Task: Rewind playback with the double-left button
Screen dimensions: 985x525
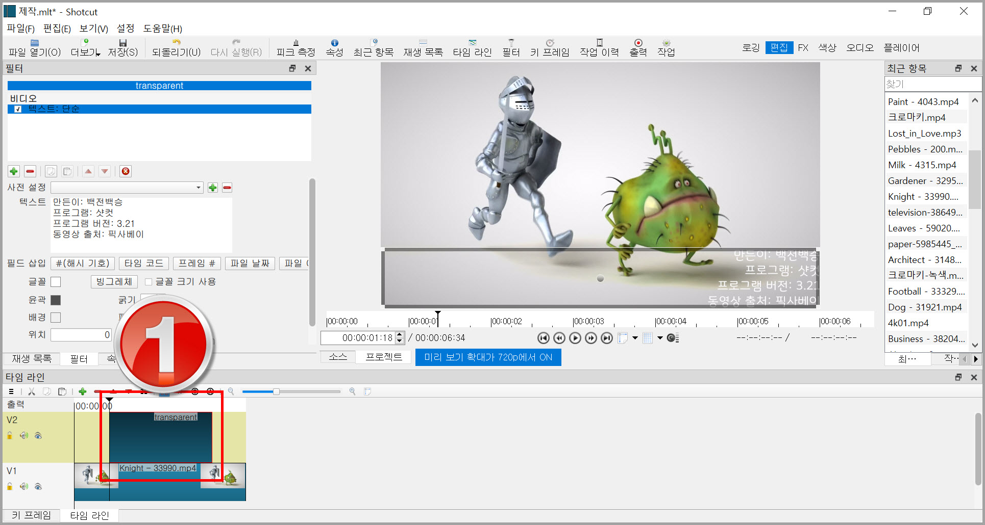Action: coord(559,338)
